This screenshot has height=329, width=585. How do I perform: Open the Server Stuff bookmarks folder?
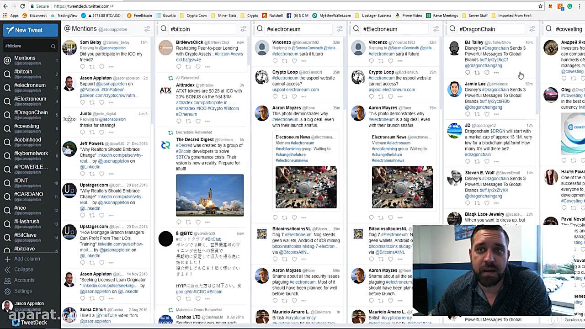point(475,16)
